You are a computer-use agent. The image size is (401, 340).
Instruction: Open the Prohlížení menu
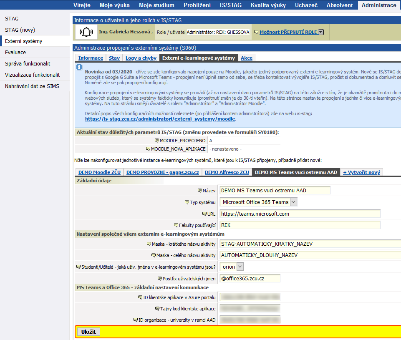click(x=197, y=5)
